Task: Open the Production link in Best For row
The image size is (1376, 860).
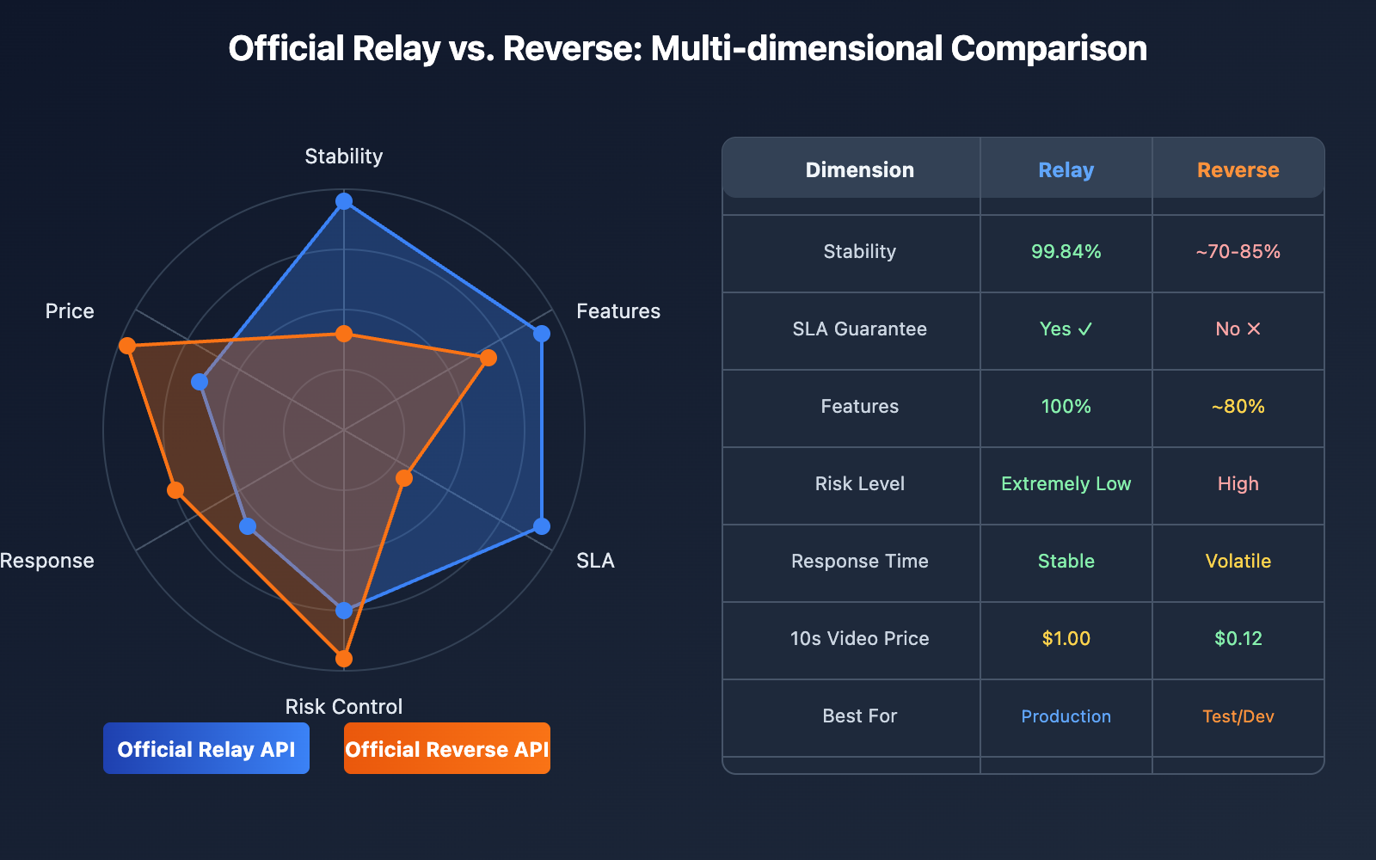Action: (x=1066, y=716)
